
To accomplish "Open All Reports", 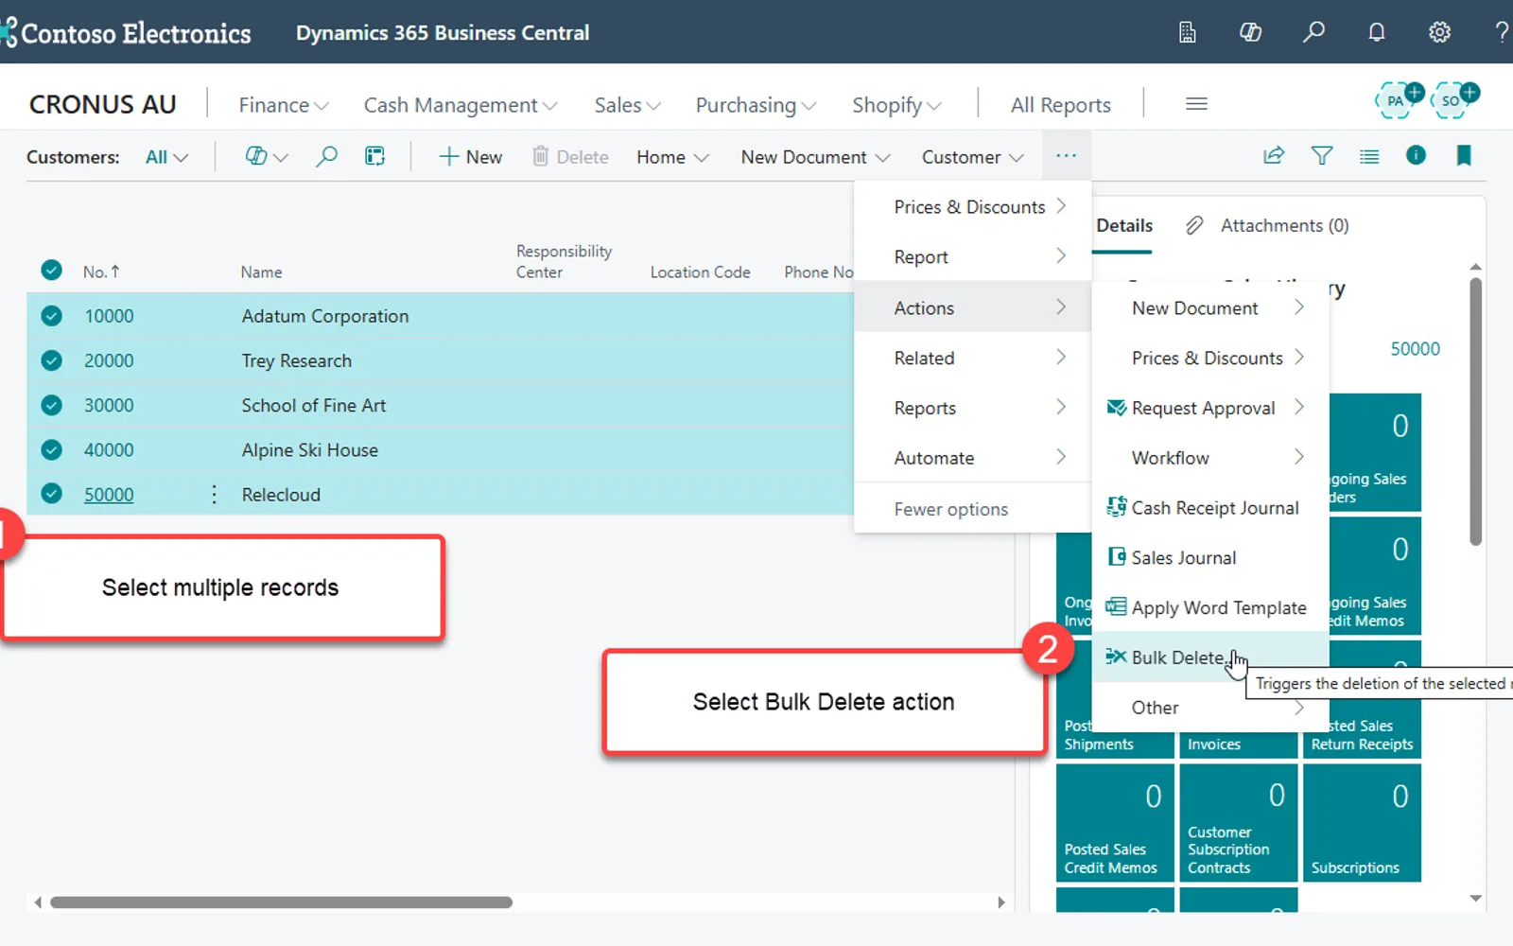I will 1060,105.
